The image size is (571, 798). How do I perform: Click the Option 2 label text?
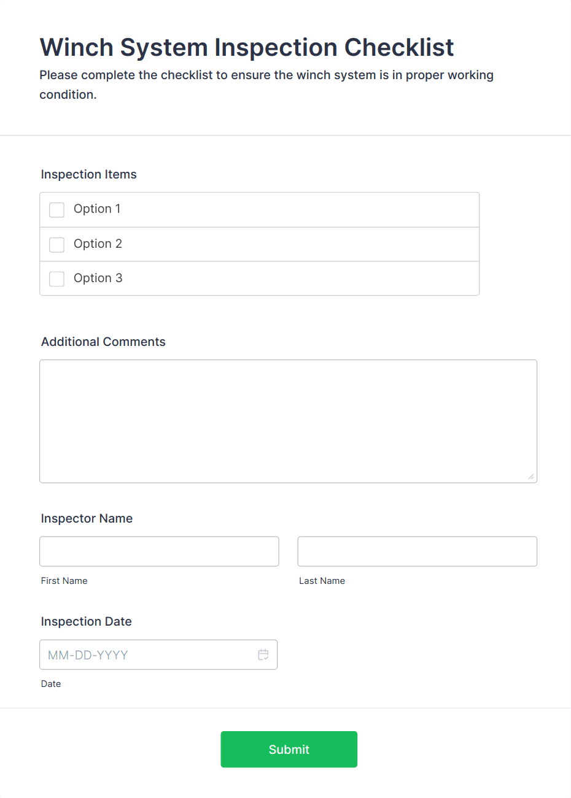point(98,244)
